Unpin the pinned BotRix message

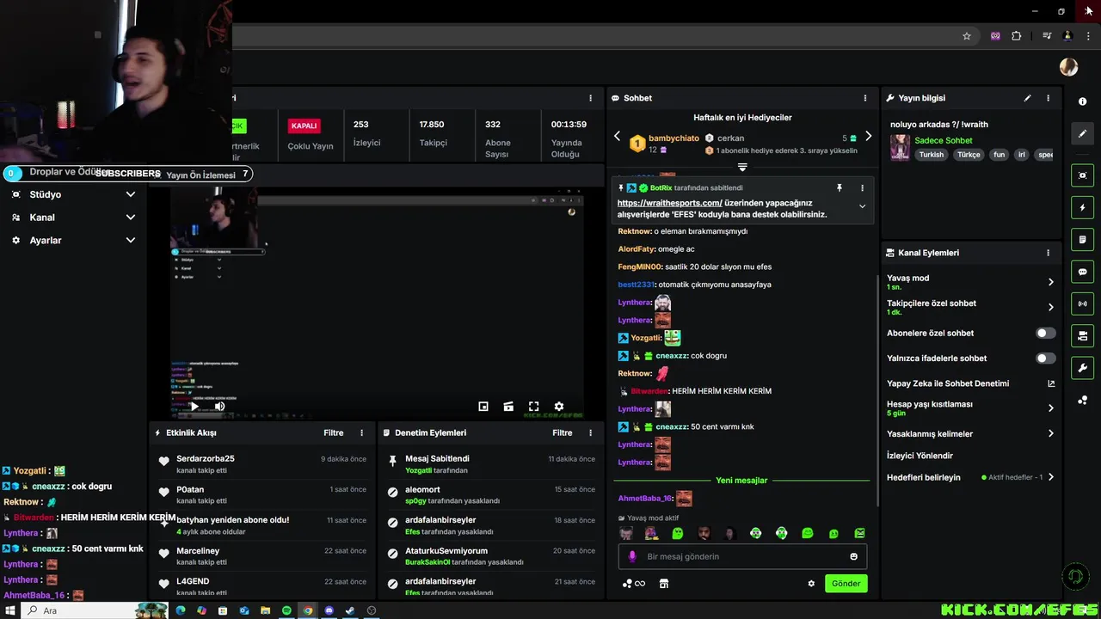[x=840, y=187]
